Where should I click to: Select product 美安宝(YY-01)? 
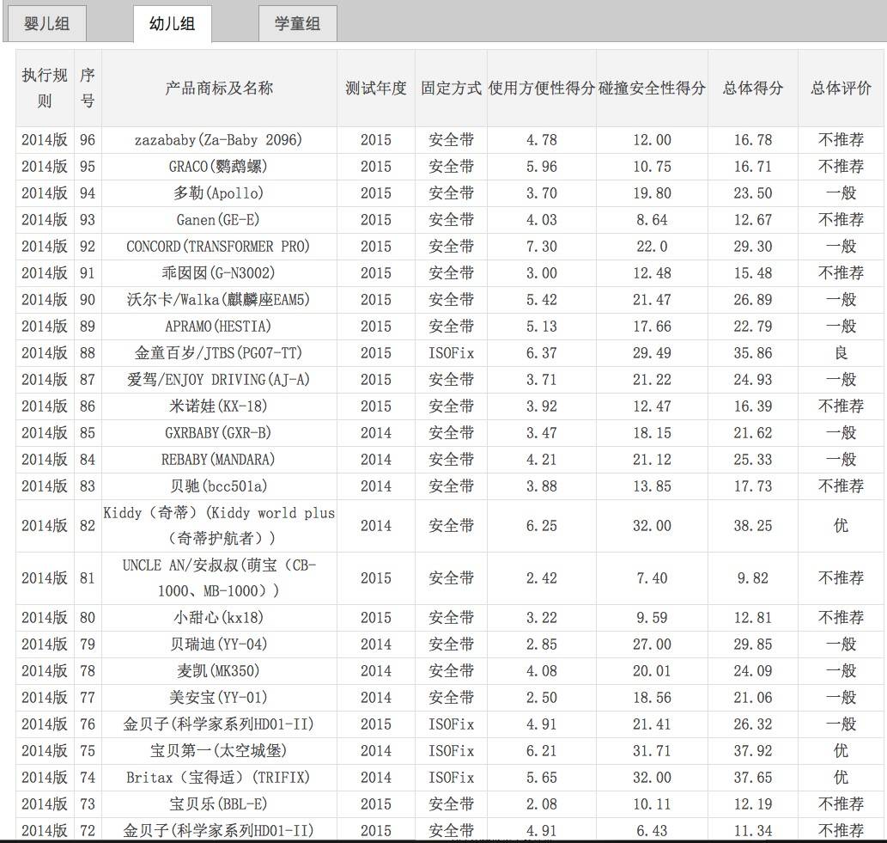[x=219, y=698]
